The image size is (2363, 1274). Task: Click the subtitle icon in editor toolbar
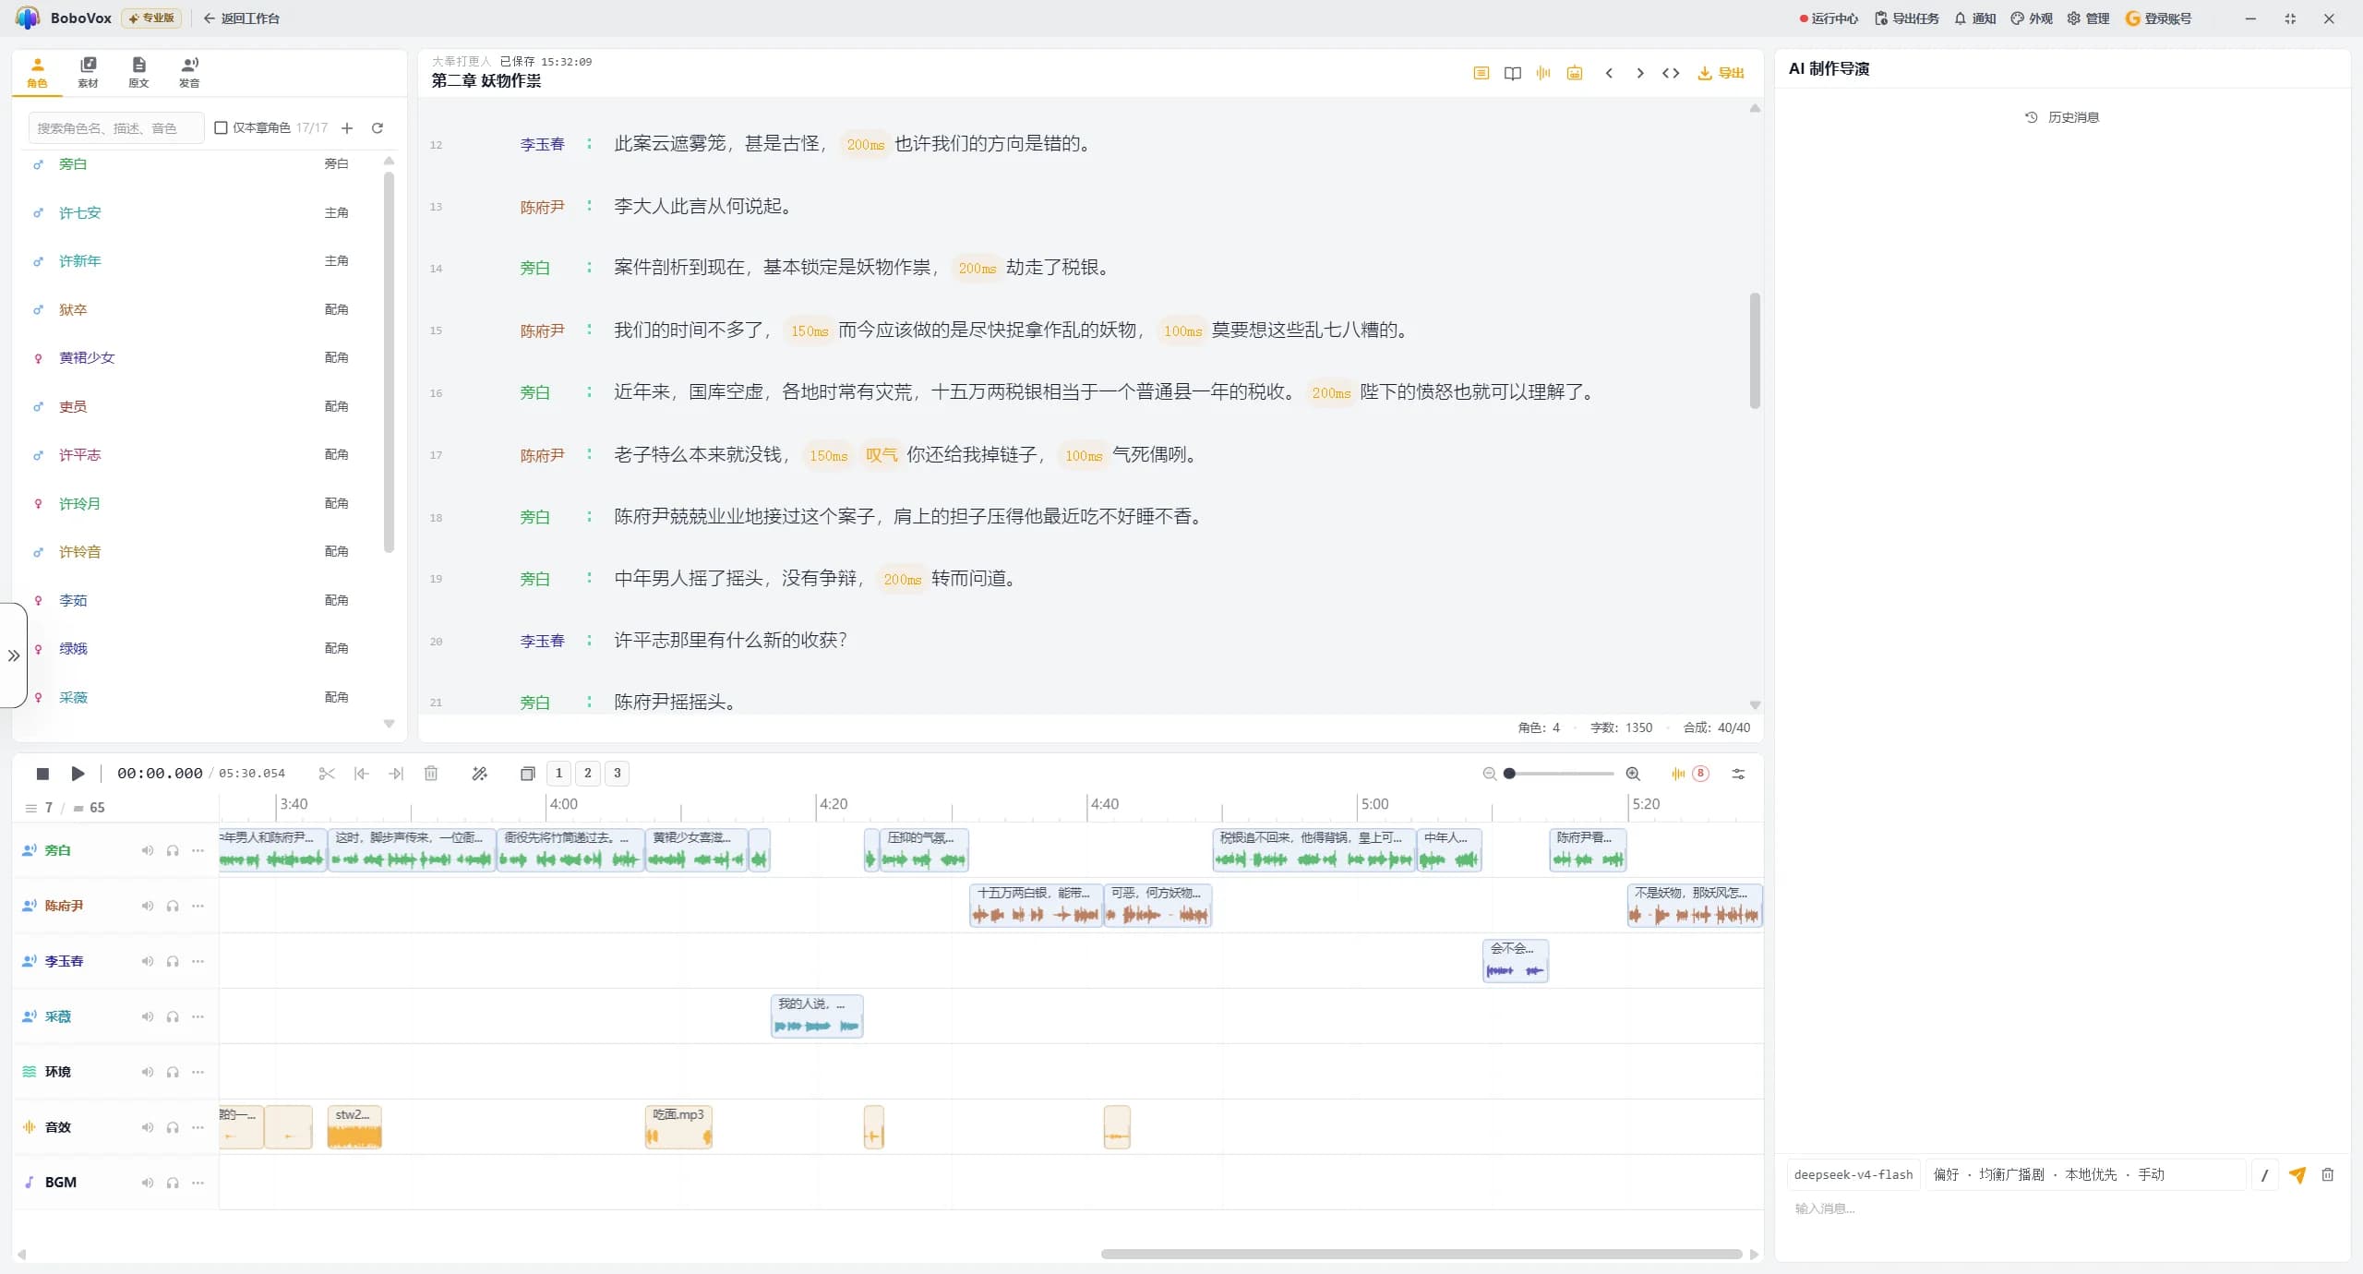[x=1575, y=73]
